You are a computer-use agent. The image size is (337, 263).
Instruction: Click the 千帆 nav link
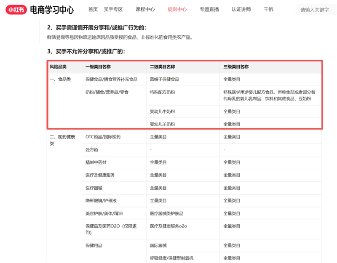[x=268, y=9]
